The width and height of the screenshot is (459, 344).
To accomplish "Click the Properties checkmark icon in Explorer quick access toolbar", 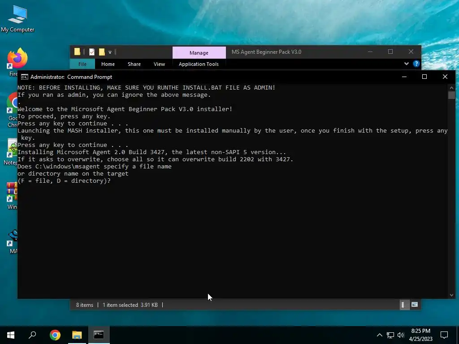I will [92, 52].
